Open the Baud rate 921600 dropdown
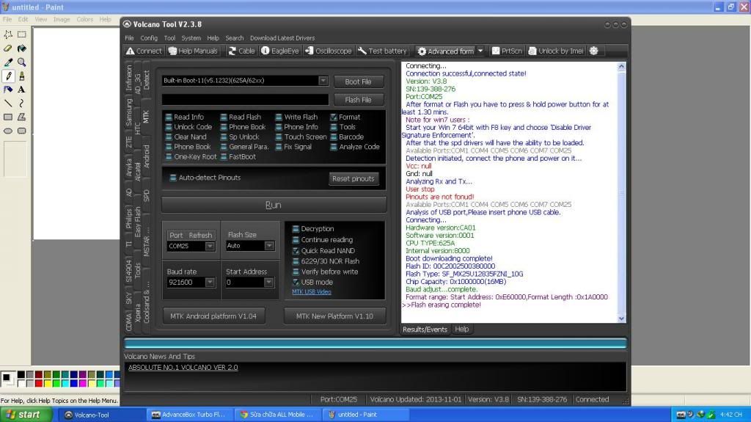The width and height of the screenshot is (751, 422). (210, 283)
